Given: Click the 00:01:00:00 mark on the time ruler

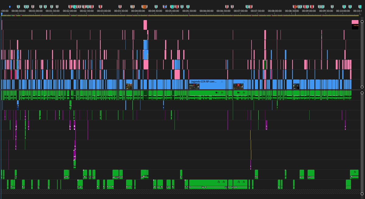Looking at the screenshot, I should (x=36, y=11).
